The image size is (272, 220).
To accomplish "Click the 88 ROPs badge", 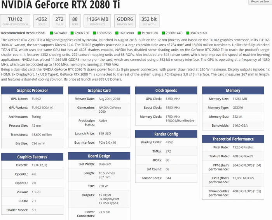I will [x=75, y=21].
